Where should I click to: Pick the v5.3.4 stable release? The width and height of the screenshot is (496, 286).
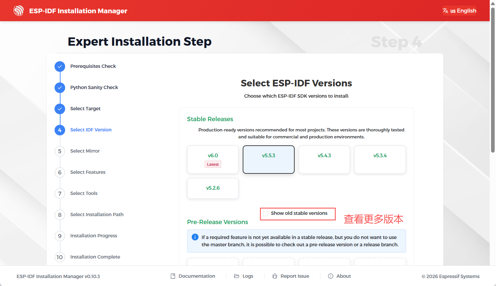tap(380, 160)
